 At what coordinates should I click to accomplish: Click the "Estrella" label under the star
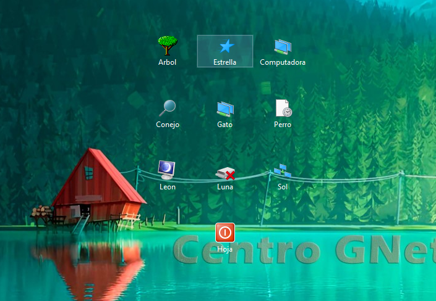(225, 62)
